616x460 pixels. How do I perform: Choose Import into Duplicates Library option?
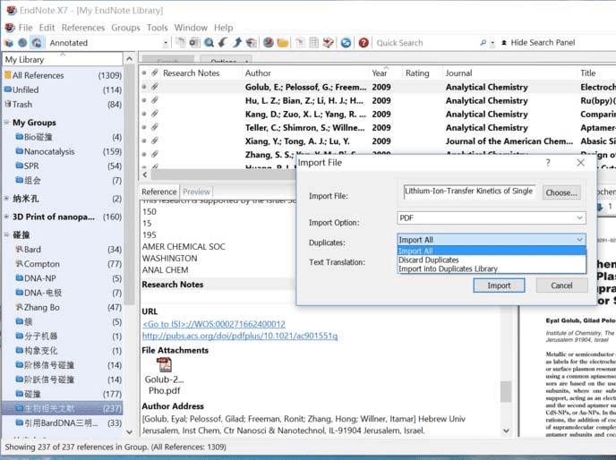click(x=448, y=269)
